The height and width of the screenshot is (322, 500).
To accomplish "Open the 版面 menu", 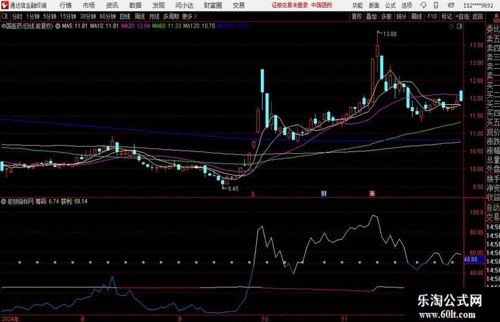I will tap(374, 5).
